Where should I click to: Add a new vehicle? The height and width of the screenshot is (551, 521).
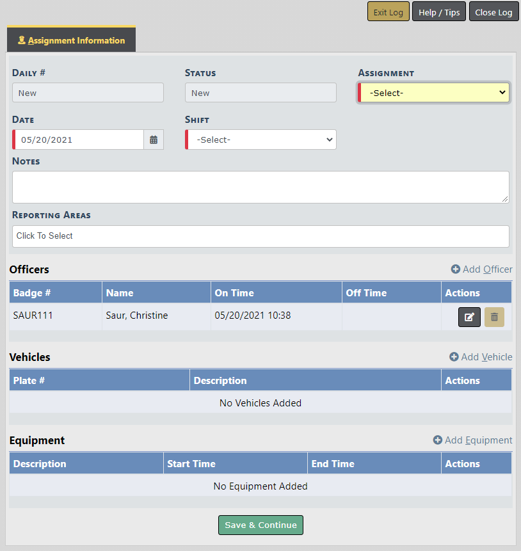481,357
